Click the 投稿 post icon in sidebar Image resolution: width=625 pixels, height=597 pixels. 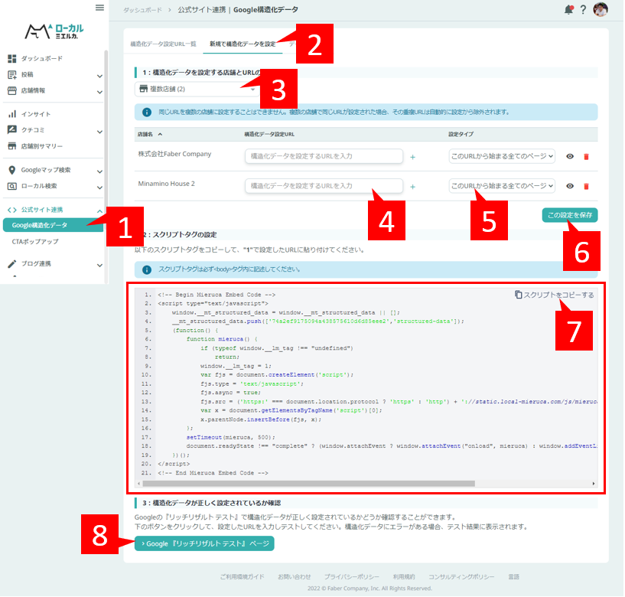(x=12, y=74)
